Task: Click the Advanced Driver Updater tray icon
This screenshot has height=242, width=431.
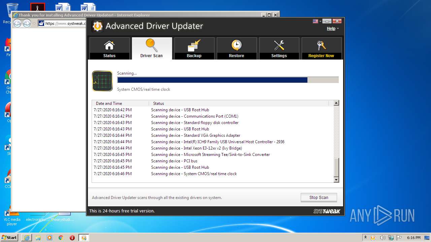Action: (373, 238)
